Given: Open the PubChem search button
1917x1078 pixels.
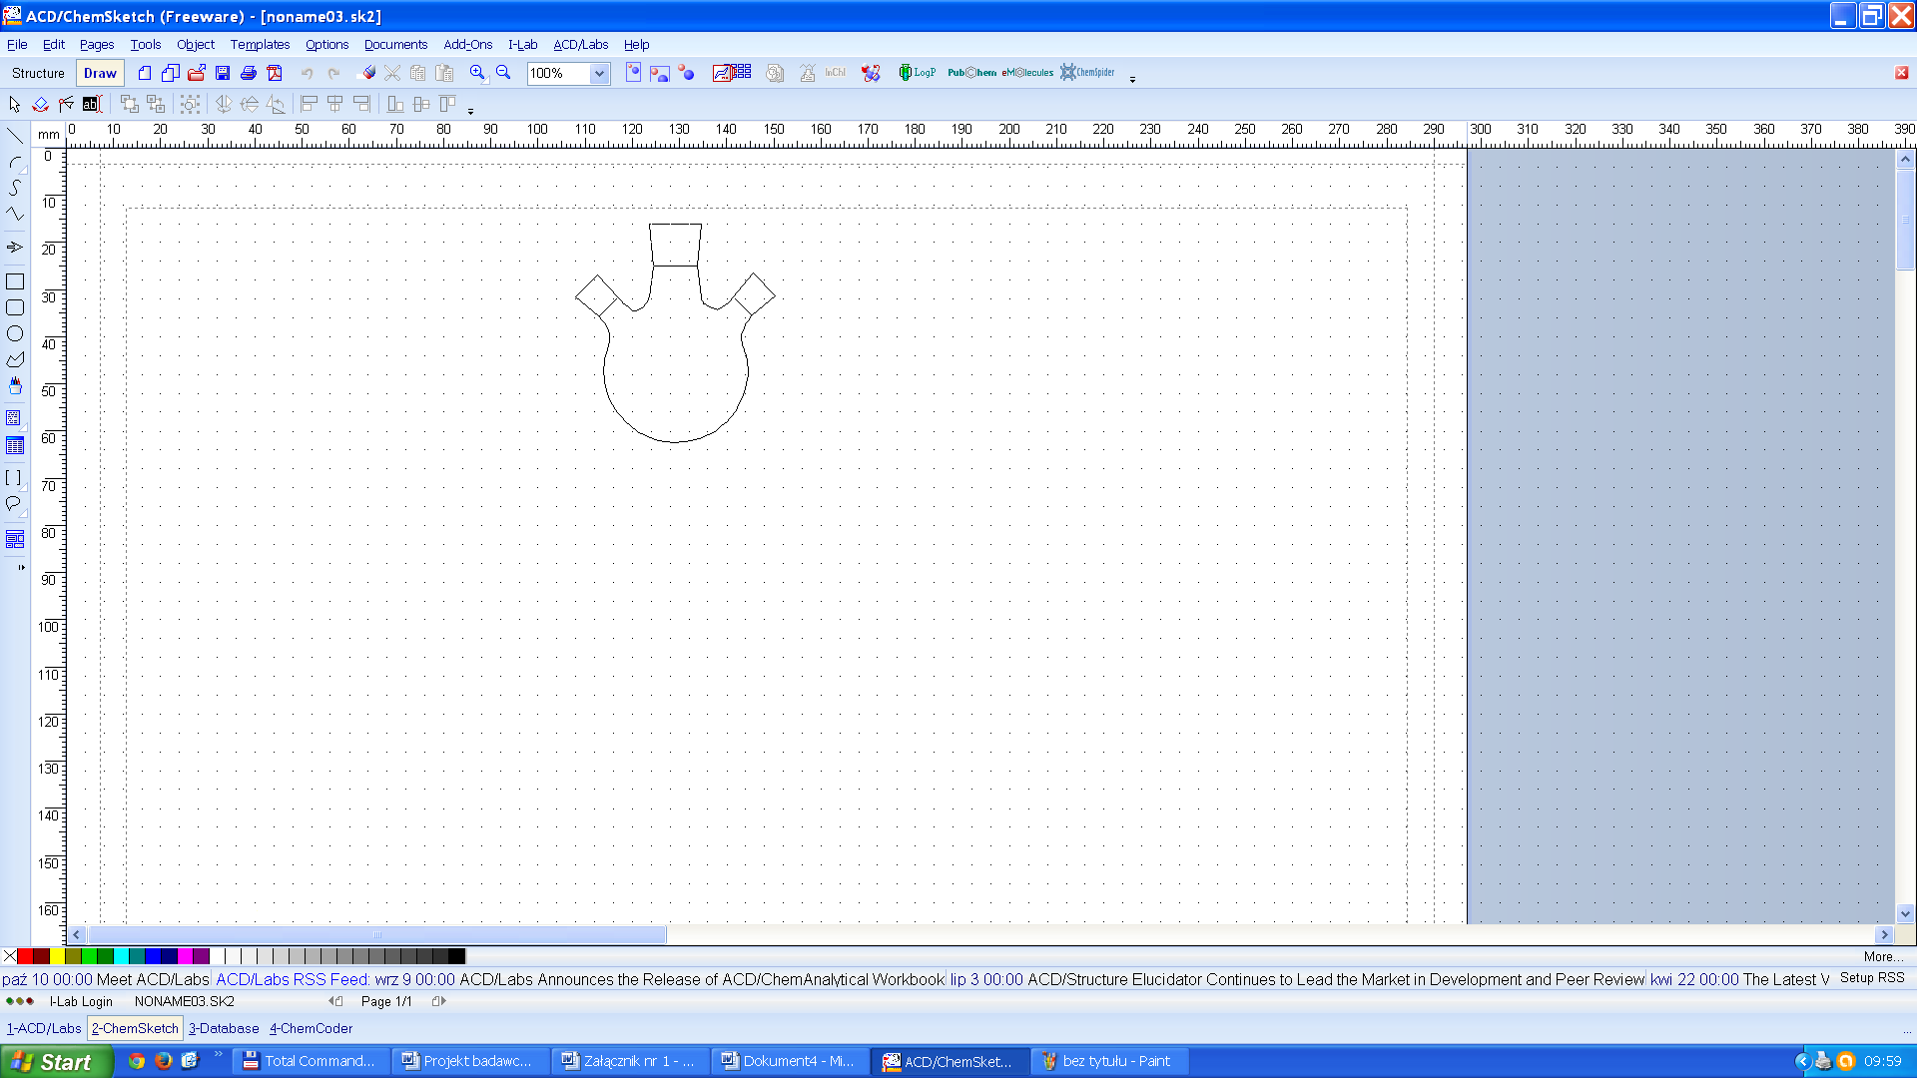Looking at the screenshot, I should [x=971, y=73].
